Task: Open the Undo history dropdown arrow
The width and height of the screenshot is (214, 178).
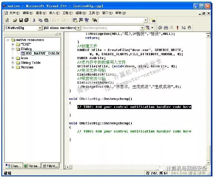Action: tap(59, 20)
